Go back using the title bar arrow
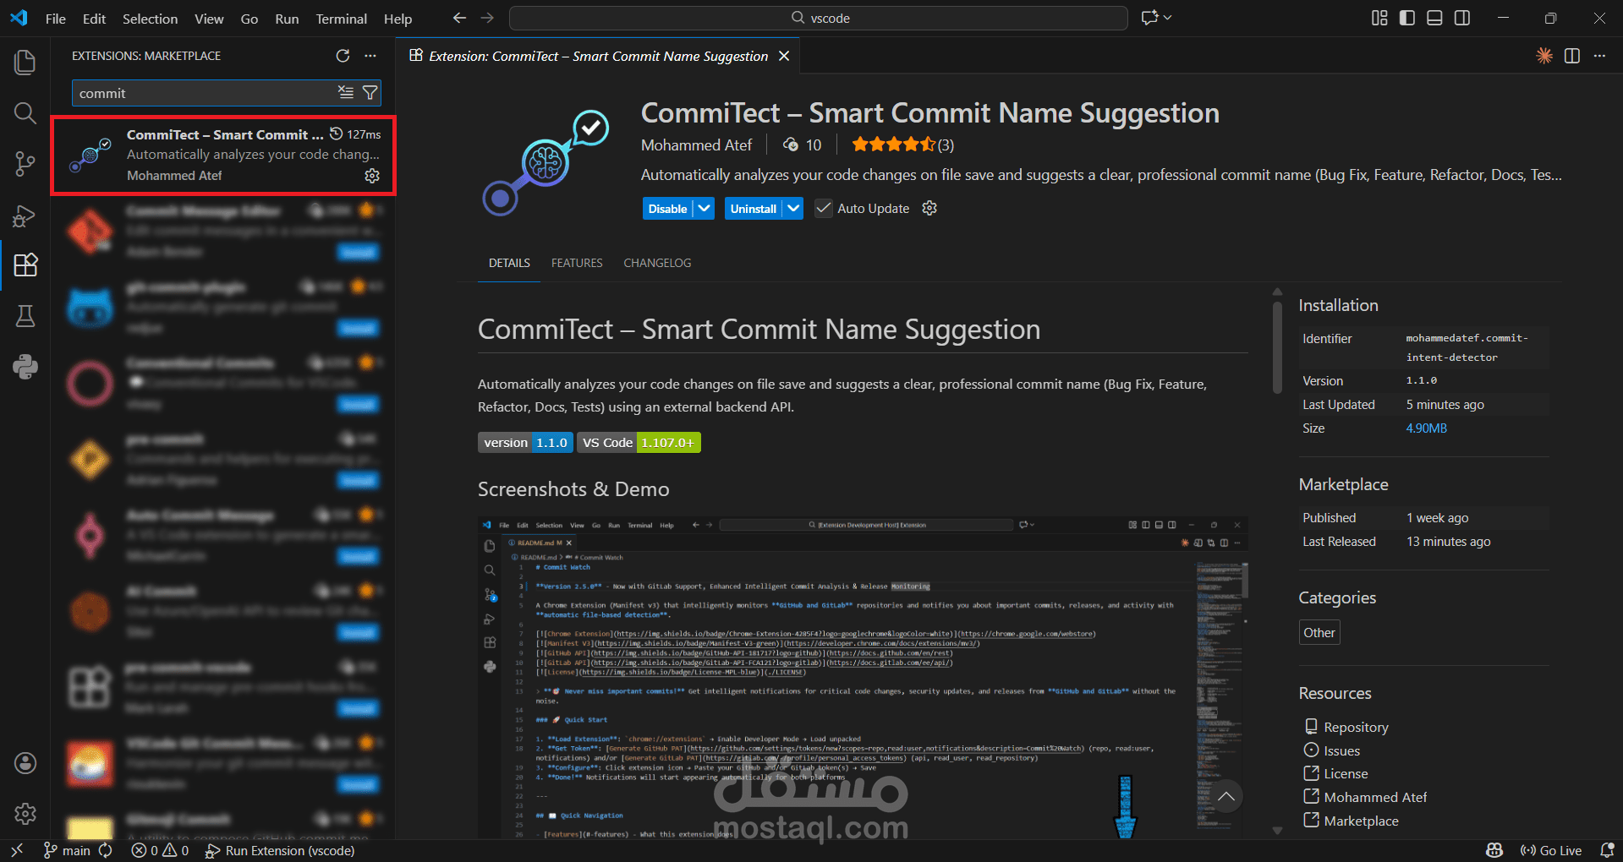This screenshot has width=1623, height=862. (x=459, y=18)
